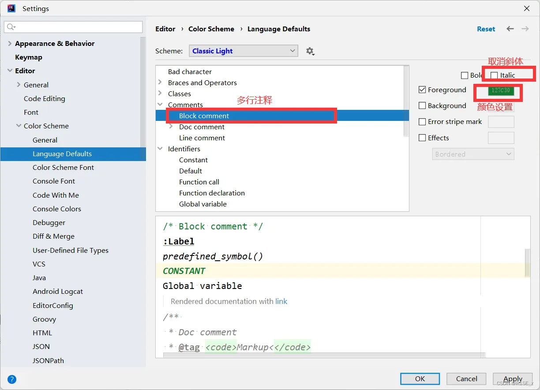The width and height of the screenshot is (540, 390).
Task: Open the green Foreground color swatch
Action: point(501,90)
